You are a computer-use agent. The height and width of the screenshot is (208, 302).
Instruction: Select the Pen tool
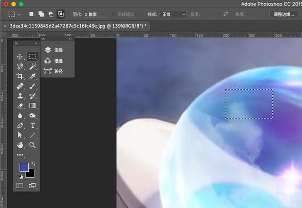[x=20, y=125]
